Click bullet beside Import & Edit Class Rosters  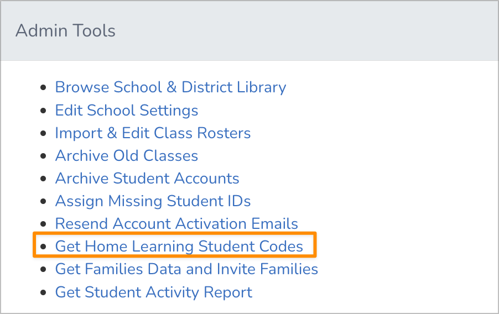[43, 134]
